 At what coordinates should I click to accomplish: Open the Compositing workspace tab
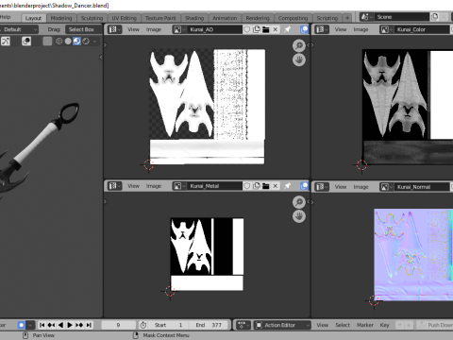[293, 18]
